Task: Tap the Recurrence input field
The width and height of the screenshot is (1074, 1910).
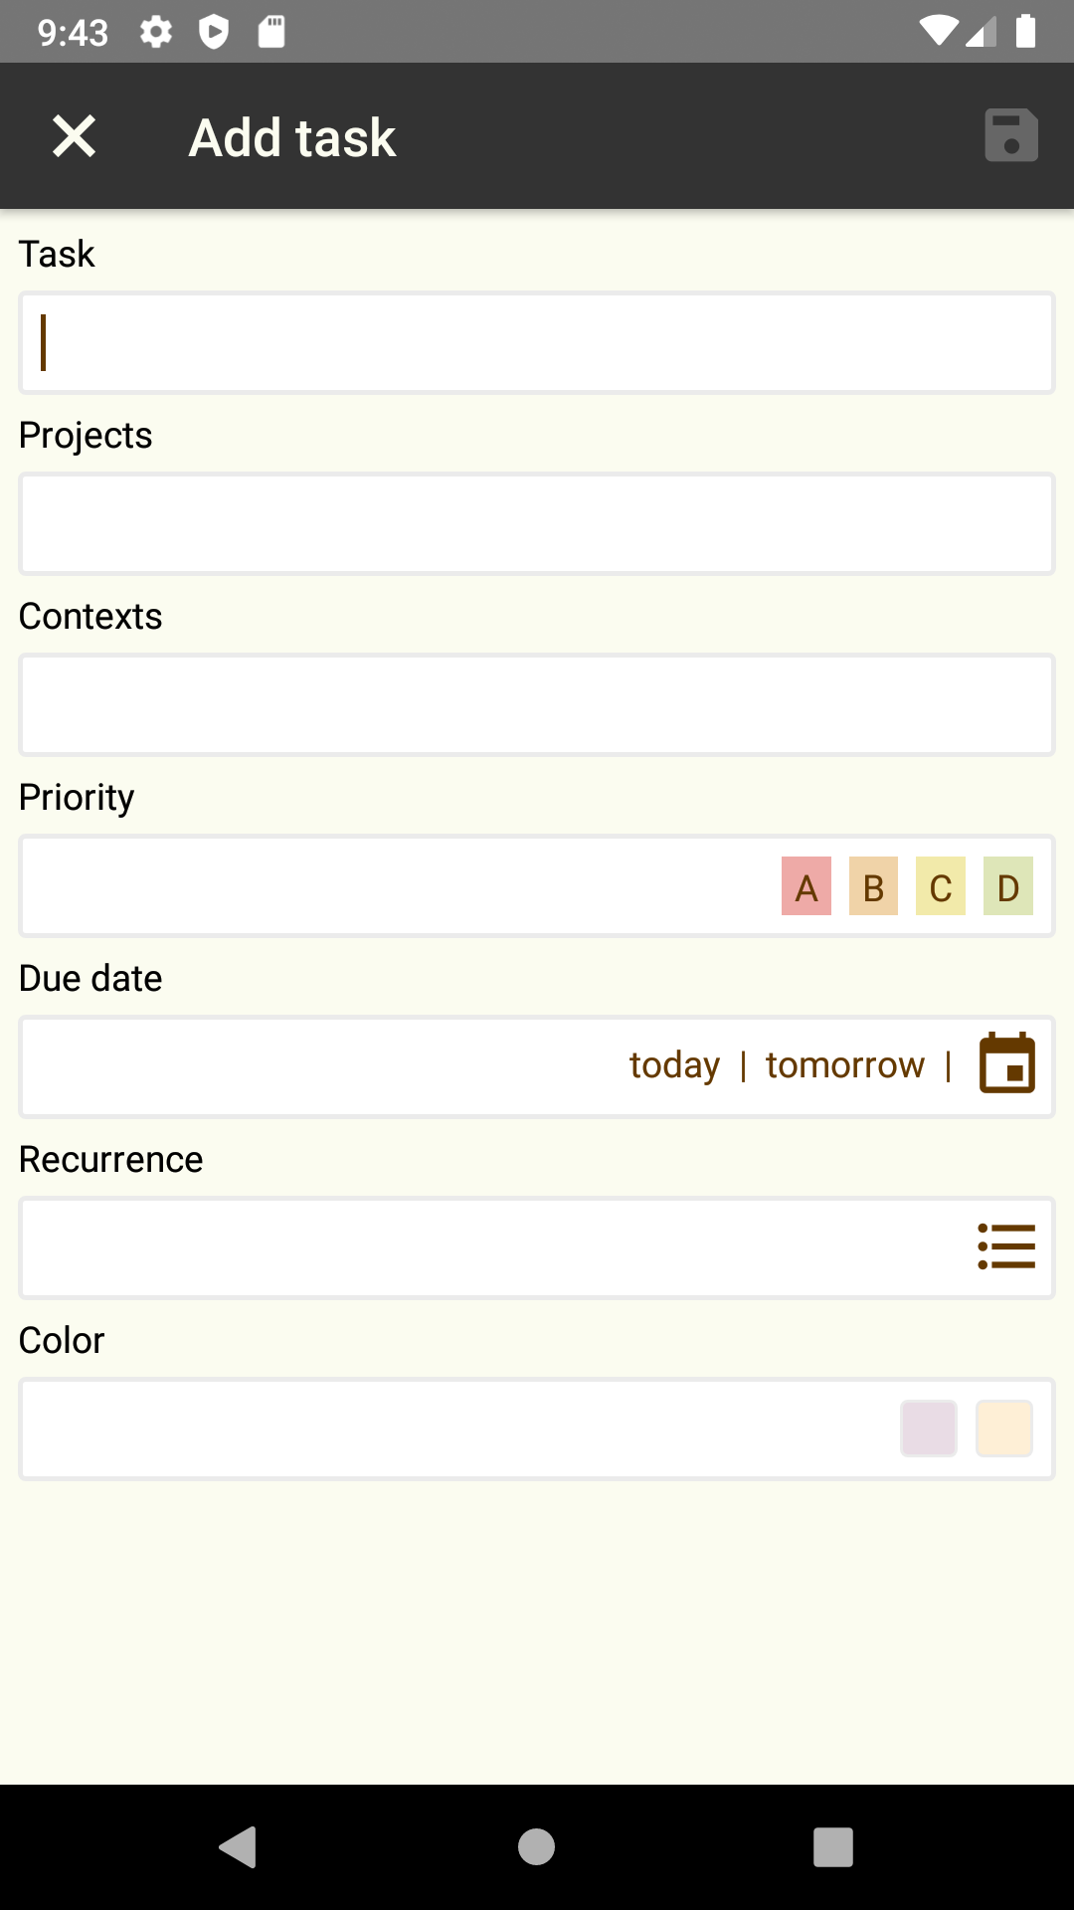Action: 537,1248
